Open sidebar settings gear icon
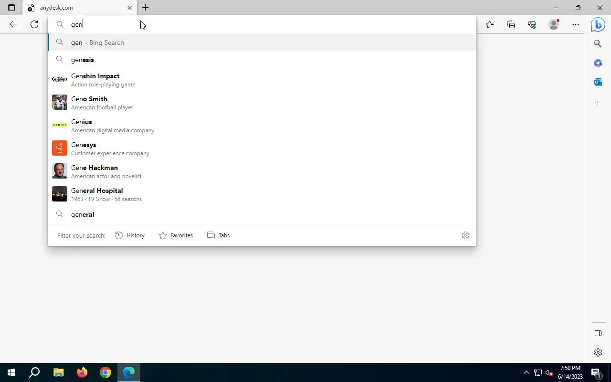Viewport: 611px width, 382px height. tap(598, 352)
